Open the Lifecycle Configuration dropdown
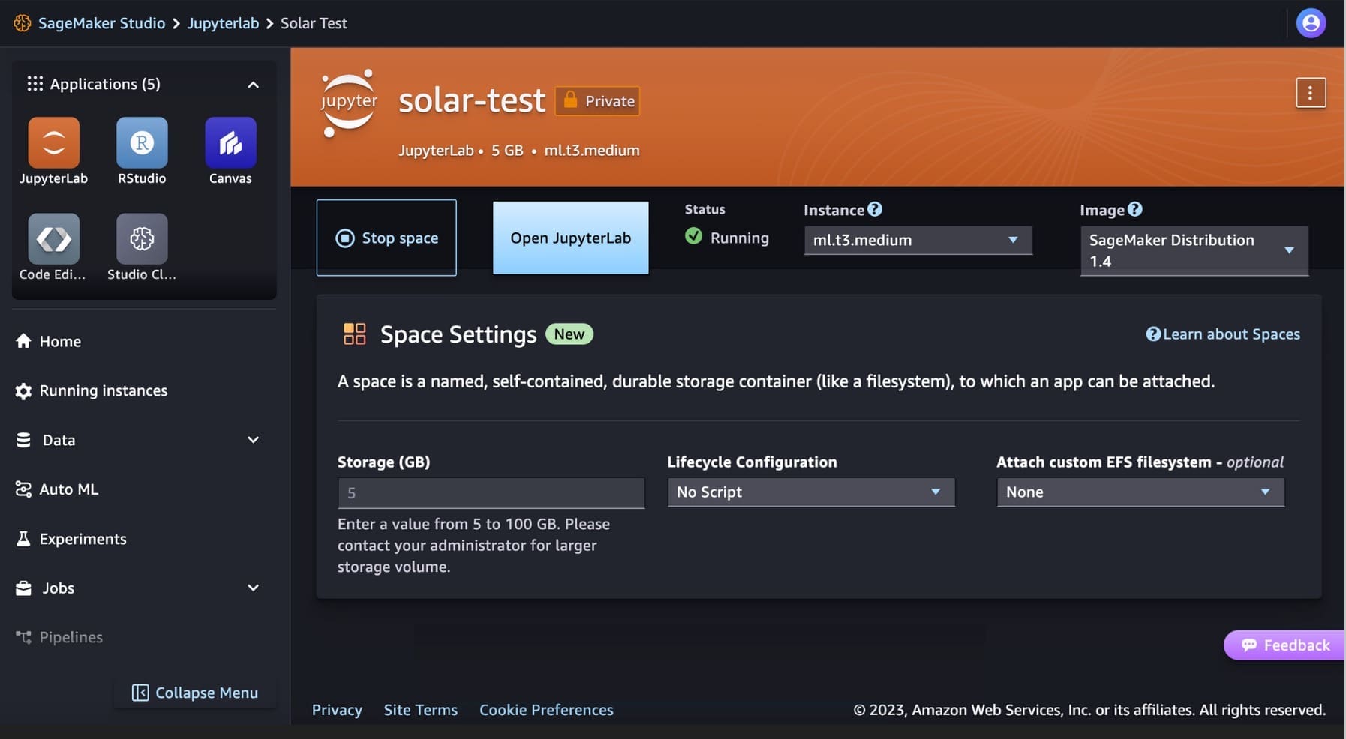The width and height of the screenshot is (1346, 739). tap(811, 492)
